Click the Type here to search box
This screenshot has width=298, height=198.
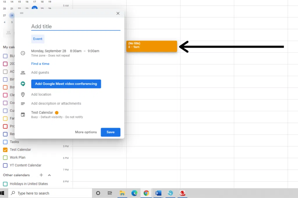tap(50, 193)
